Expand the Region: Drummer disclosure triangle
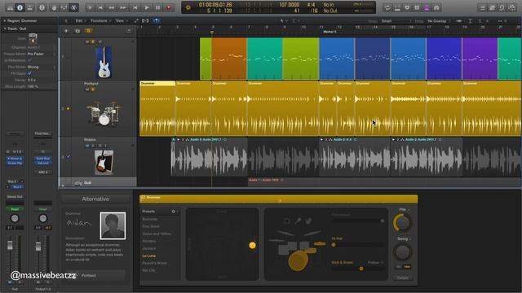Image resolution: width=522 pixels, height=293 pixels. [5, 20]
